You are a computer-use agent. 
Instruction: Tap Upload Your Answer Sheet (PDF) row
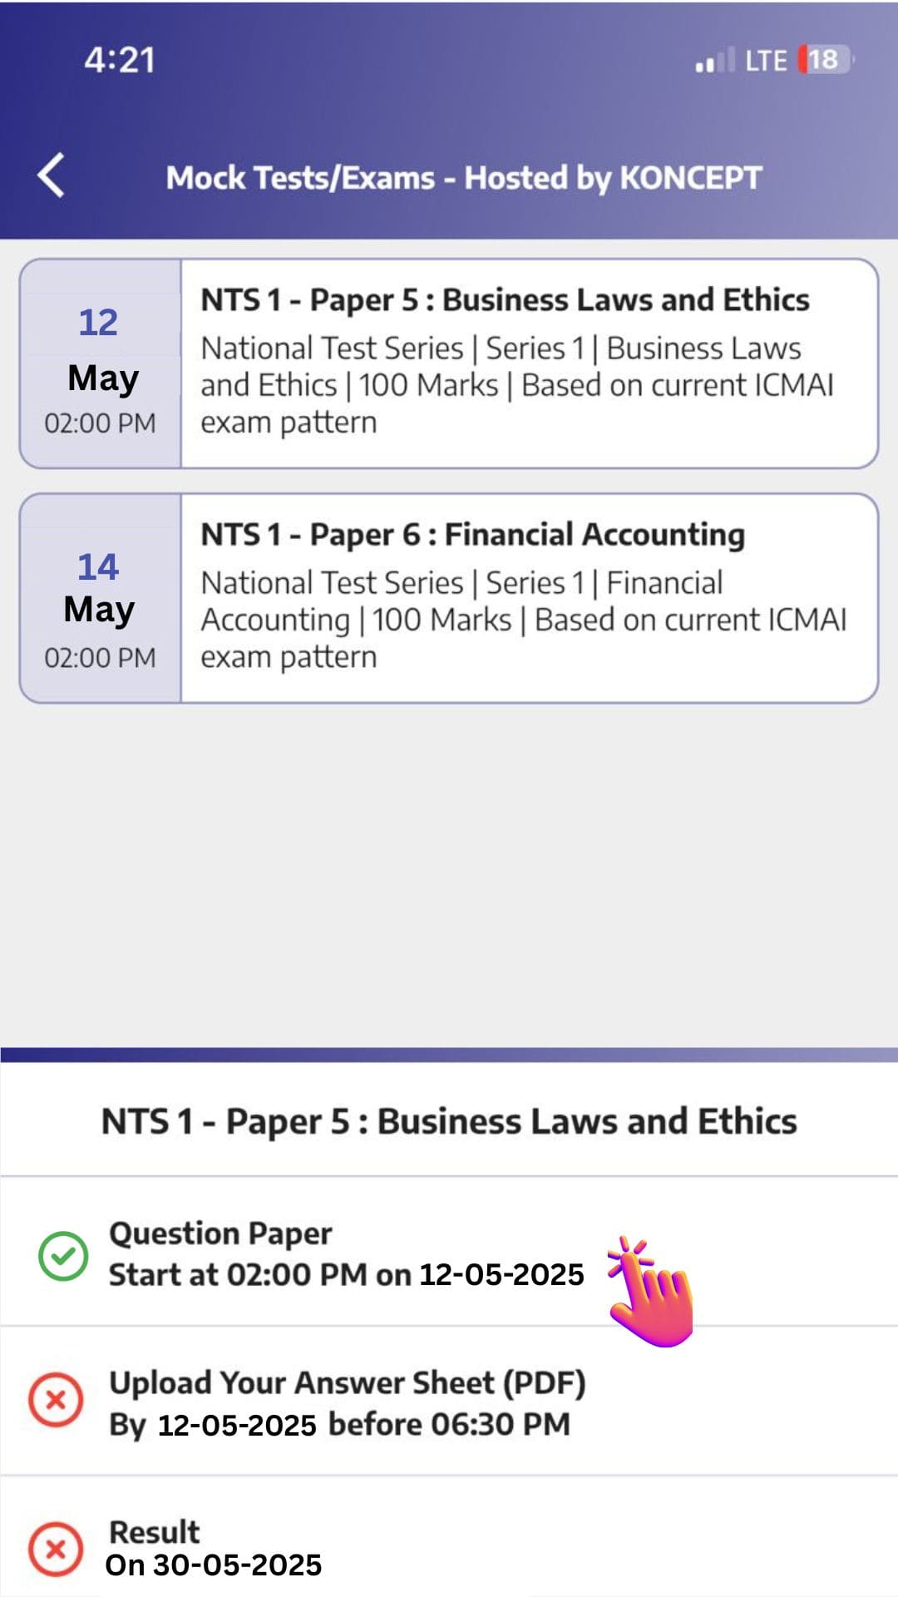coord(348,1402)
